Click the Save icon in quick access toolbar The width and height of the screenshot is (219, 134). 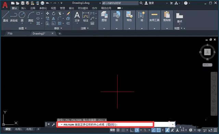23,3
